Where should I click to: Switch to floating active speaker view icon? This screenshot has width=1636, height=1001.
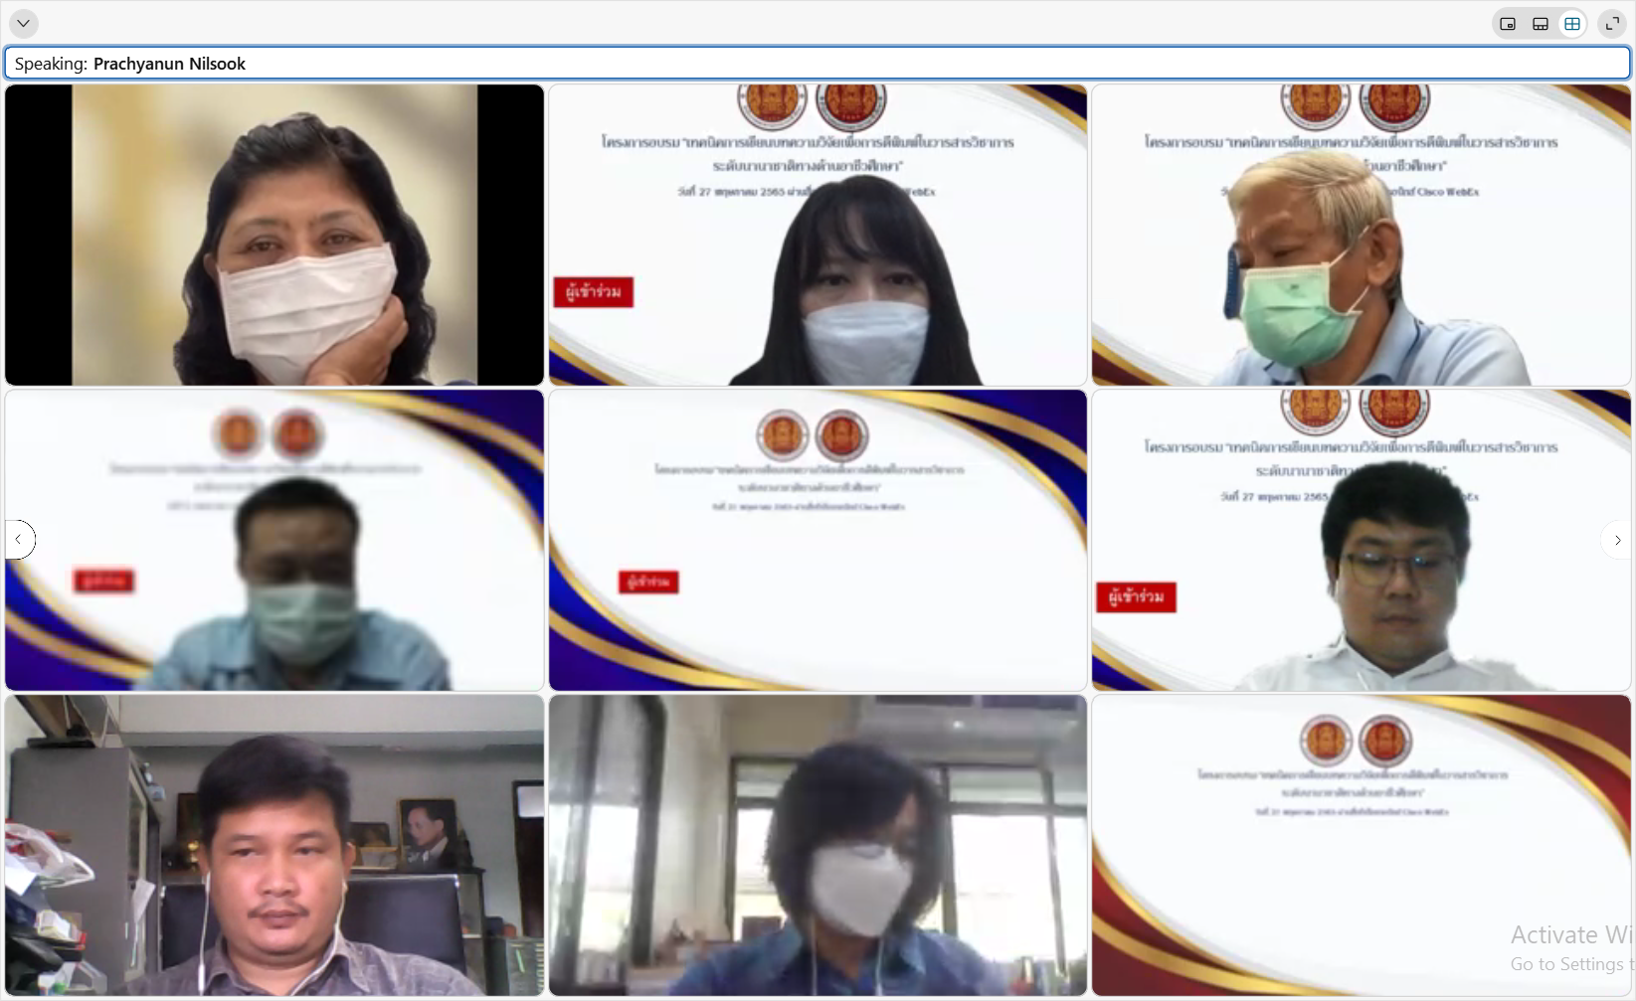[1508, 24]
